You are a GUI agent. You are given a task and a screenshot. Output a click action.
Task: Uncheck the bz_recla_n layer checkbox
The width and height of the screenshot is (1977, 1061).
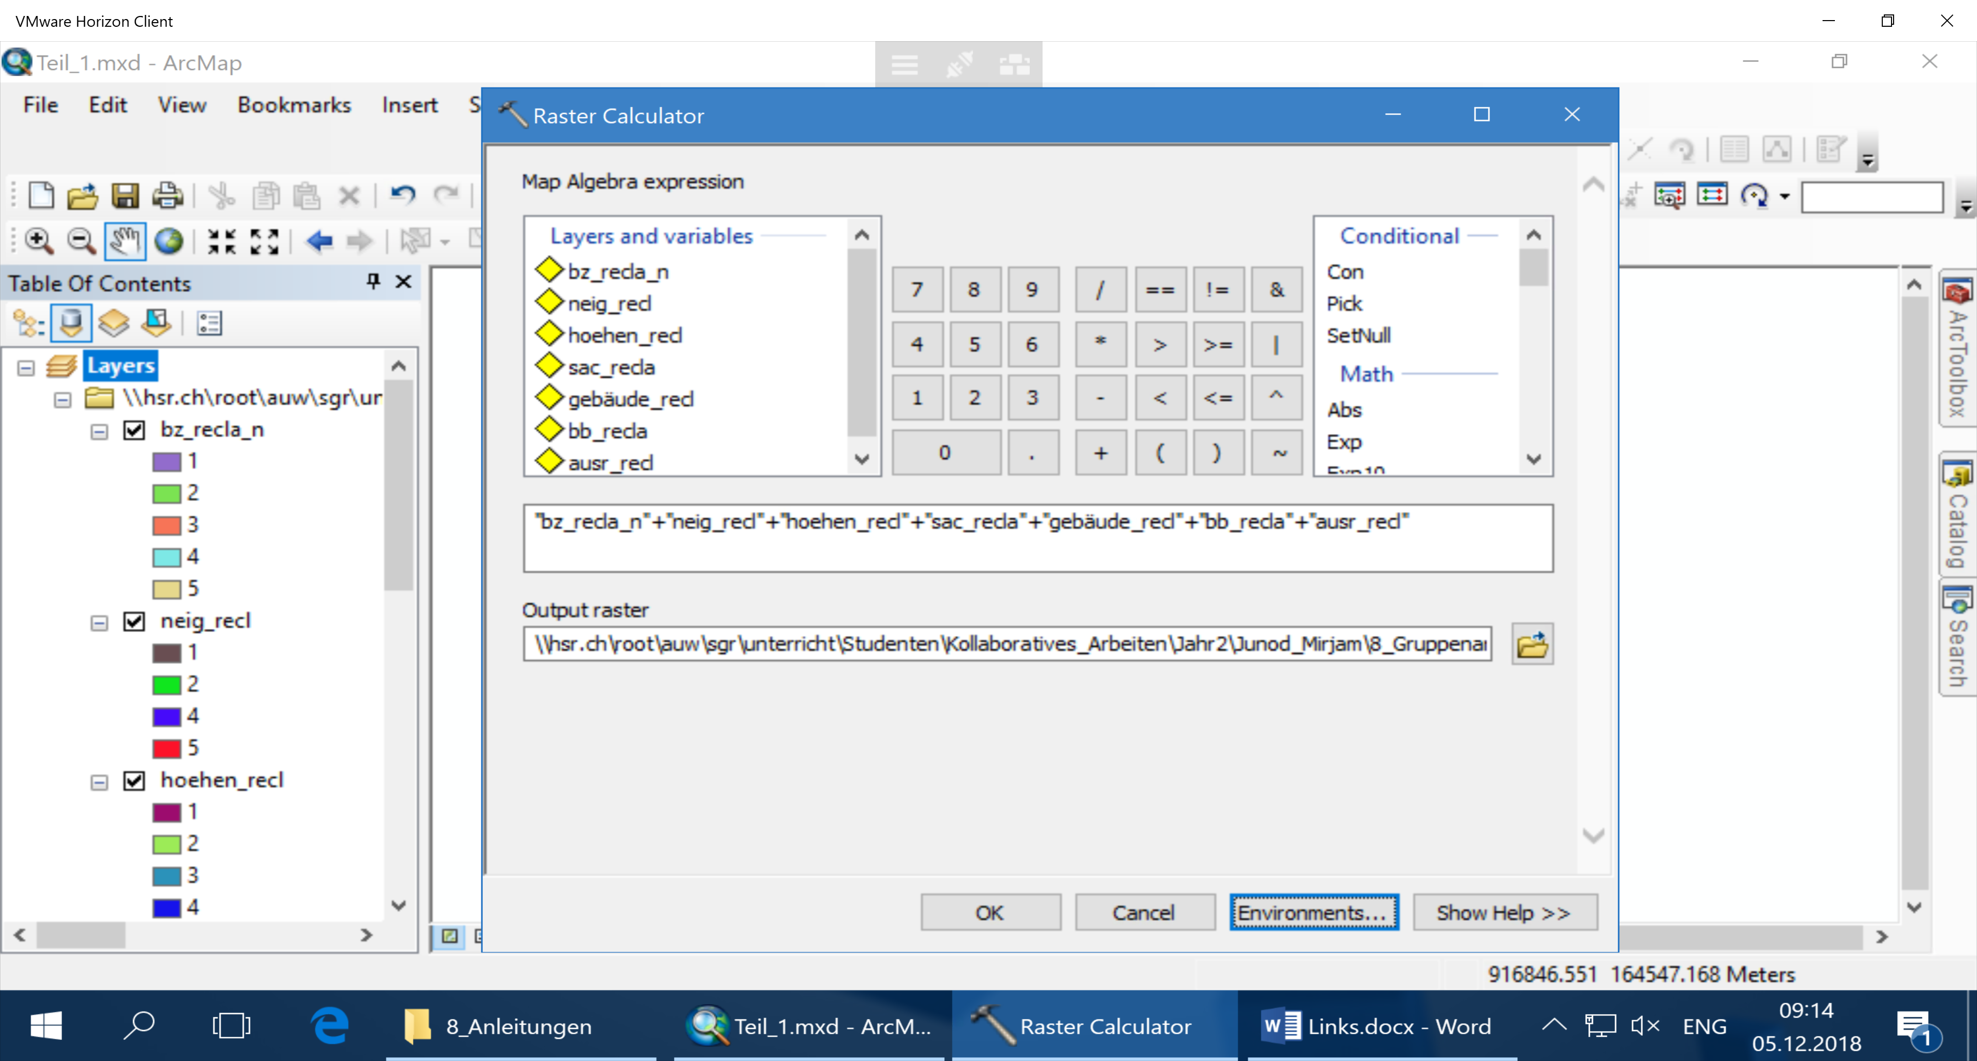pyautogui.click(x=134, y=430)
